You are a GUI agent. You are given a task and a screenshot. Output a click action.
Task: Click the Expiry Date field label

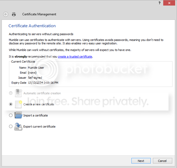pos(19,83)
